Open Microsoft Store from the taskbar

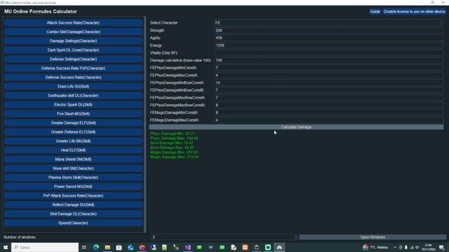tap(119, 247)
